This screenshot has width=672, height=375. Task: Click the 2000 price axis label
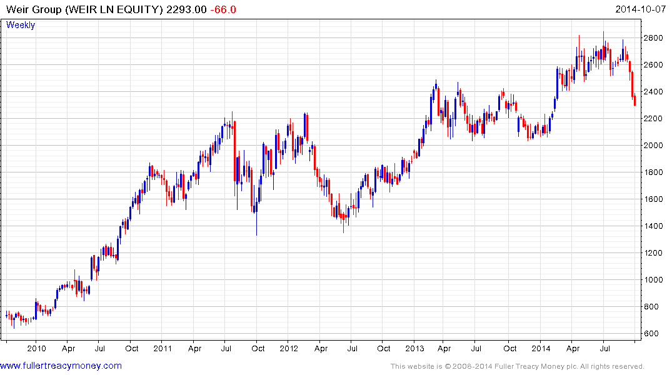click(x=653, y=145)
